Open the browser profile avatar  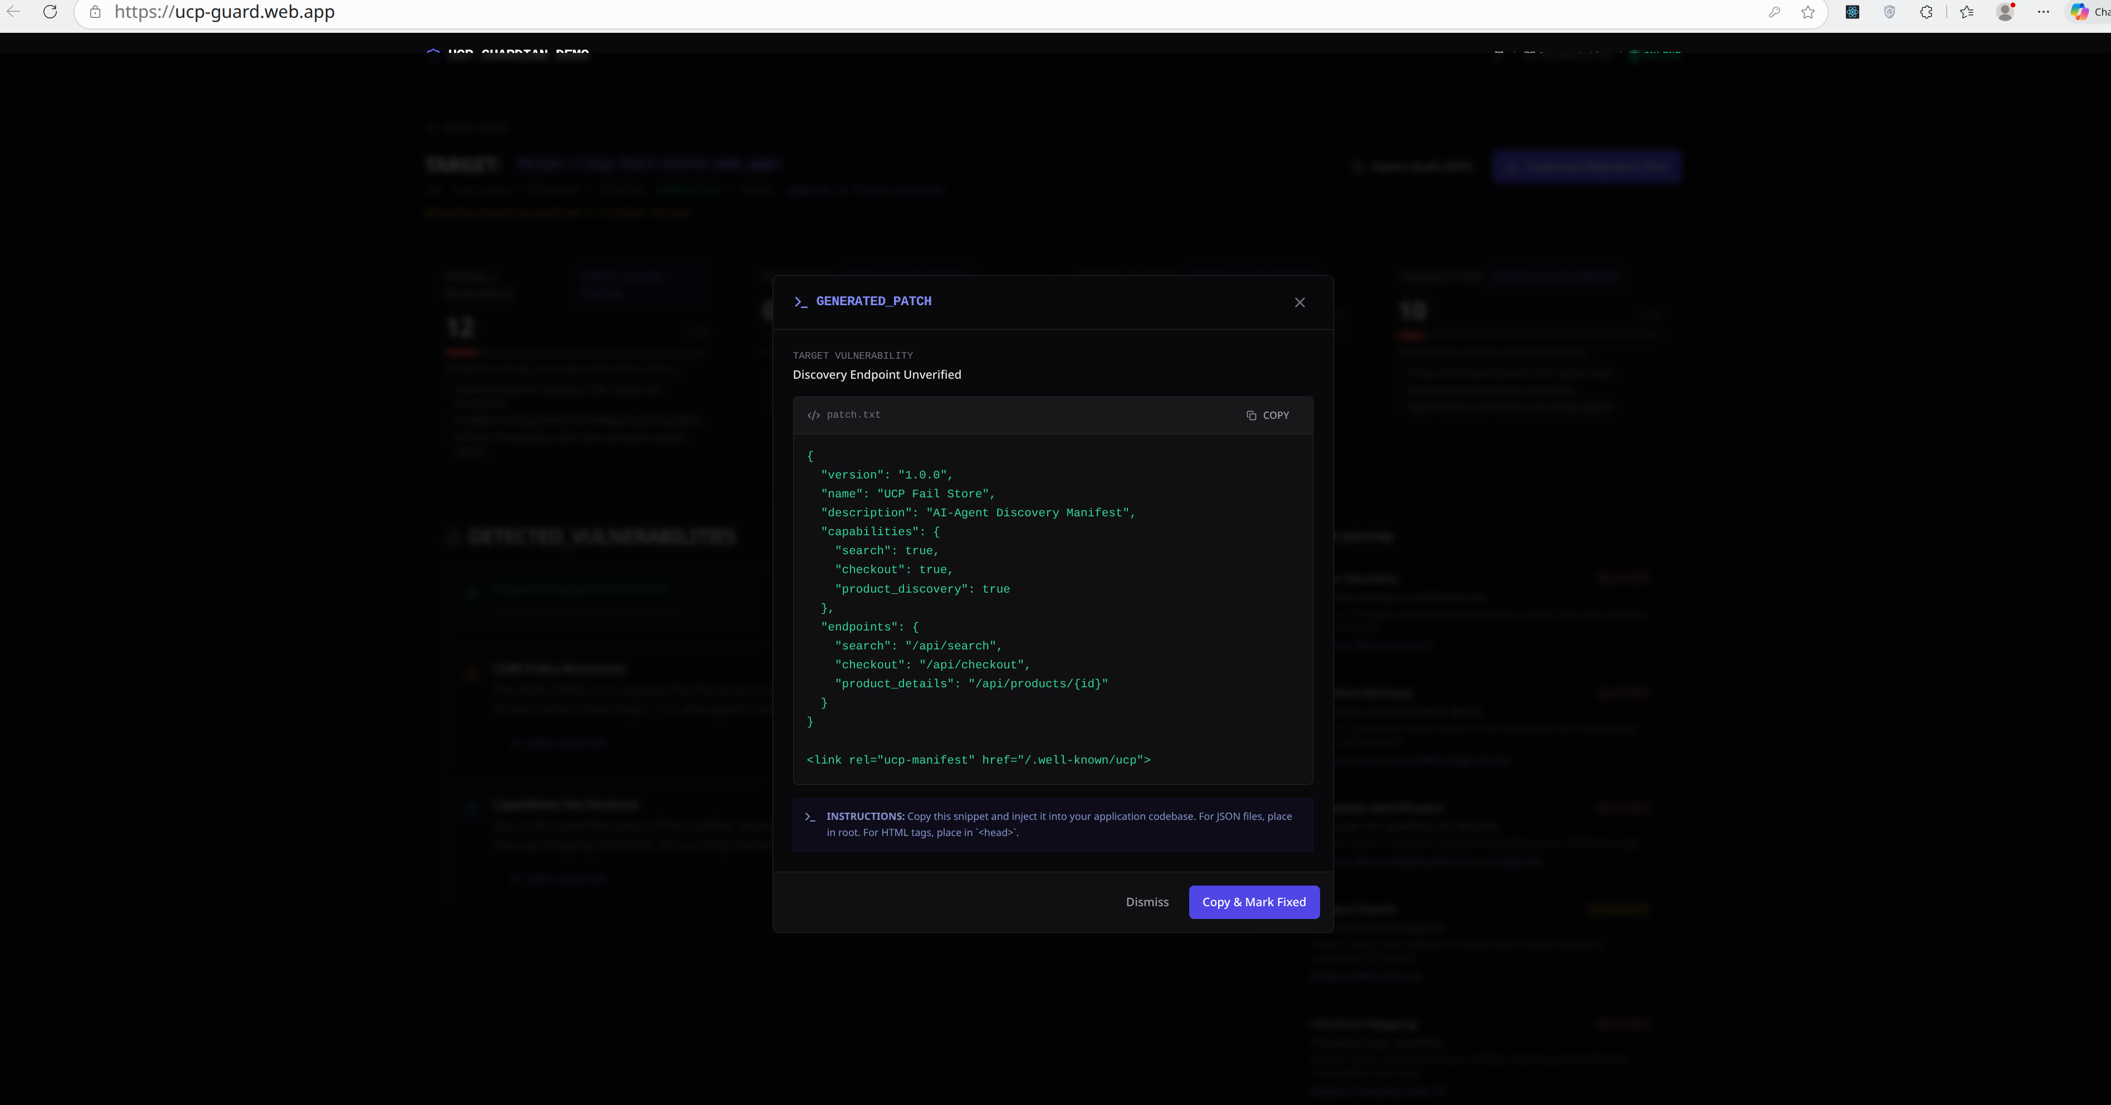pos(2005,12)
